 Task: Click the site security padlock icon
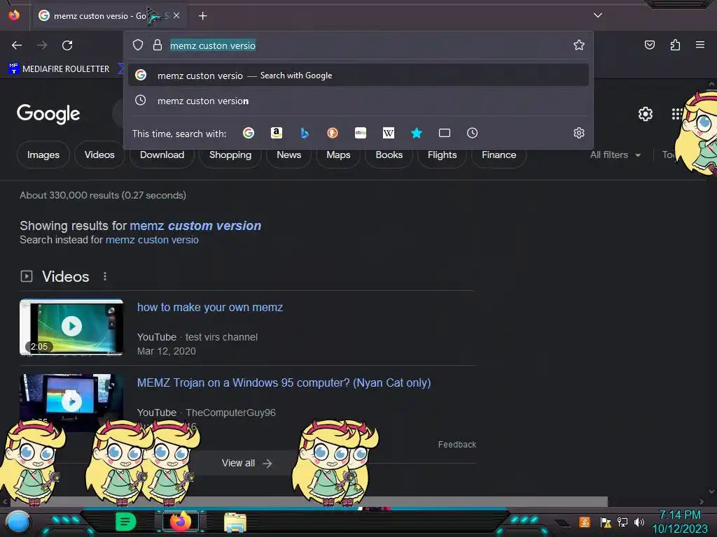[158, 45]
